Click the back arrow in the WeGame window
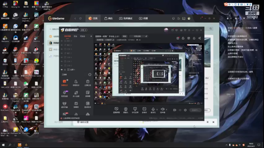The width and height of the screenshot is (264, 148). pos(75,18)
